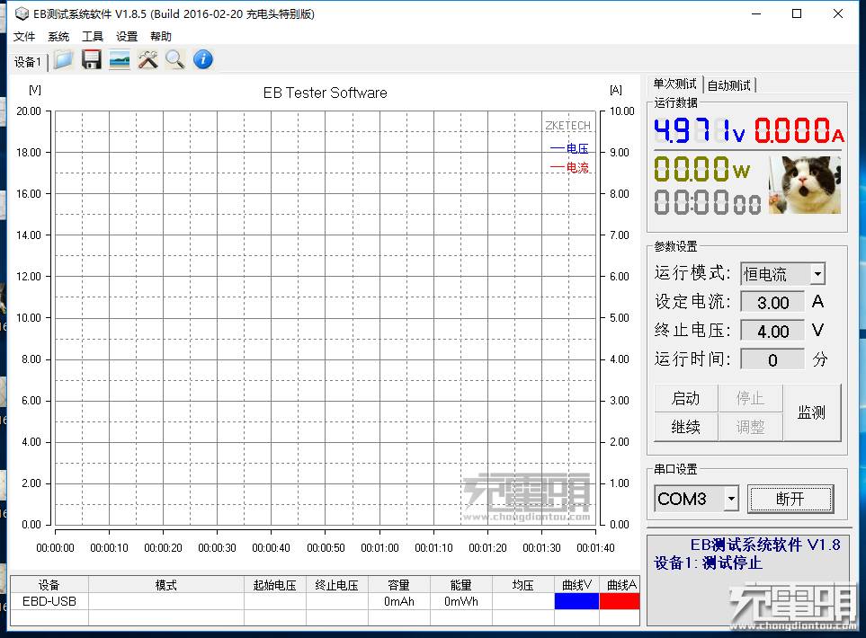
Task: Switch to the 单次测试 tab
Action: click(x=674, y=84)
